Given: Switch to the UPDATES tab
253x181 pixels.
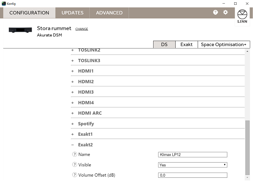Looking at the screenshot, I should [x=73, y=13].
